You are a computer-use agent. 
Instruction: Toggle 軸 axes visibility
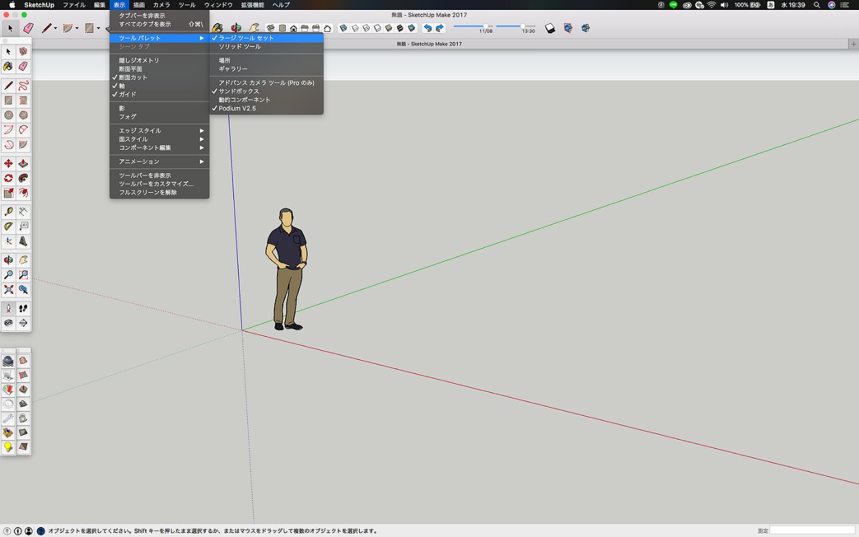(x=159, y=86)
